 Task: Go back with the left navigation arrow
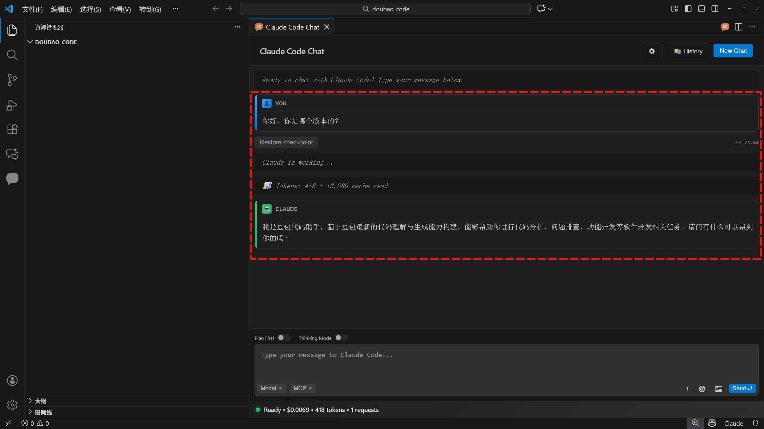point(215,9)
